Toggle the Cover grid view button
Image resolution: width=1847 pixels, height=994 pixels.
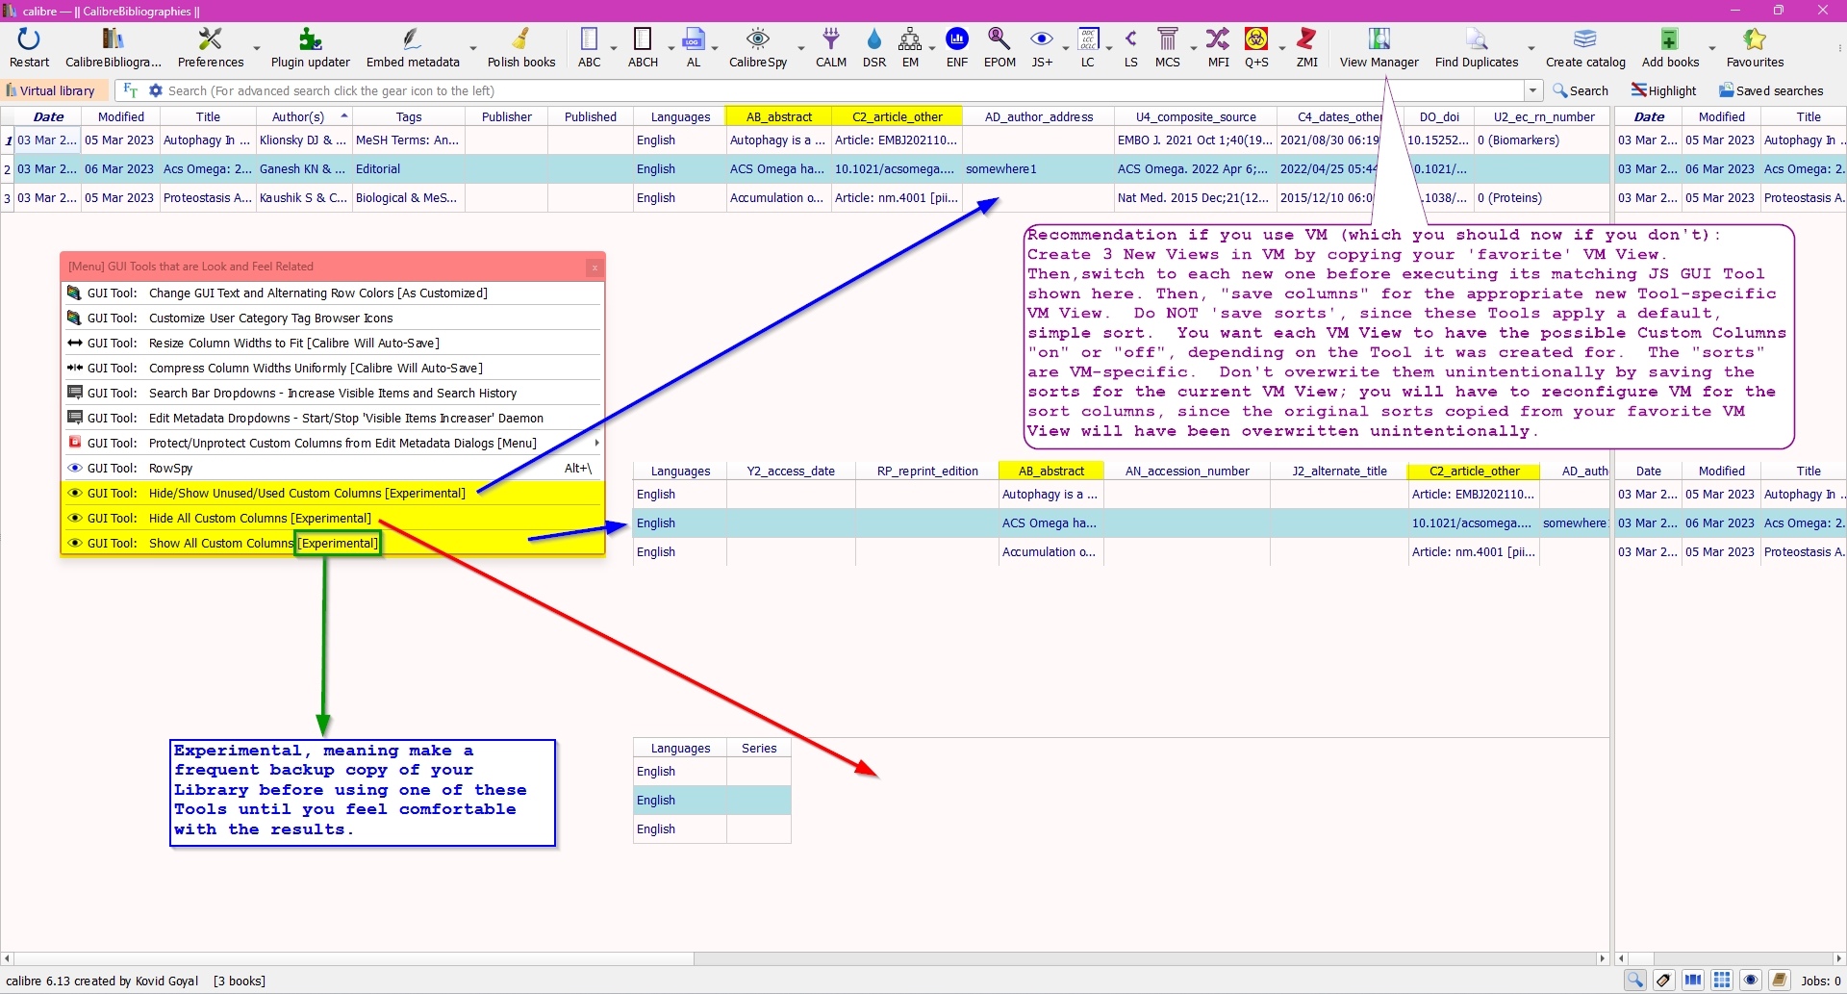(x=1722, y=981)
